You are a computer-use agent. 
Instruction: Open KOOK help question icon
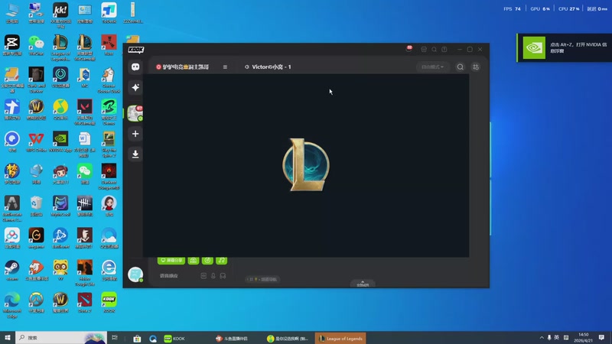[x=444, y=50]
